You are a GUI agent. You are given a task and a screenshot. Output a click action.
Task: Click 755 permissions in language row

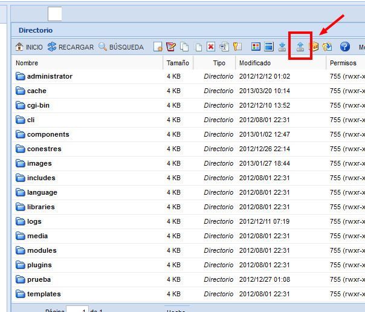pyautogui.click(x=347, y=192)
